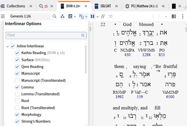Open dropdown arrow beside interlinear icon
187x126 pixels.
[86, 17]
